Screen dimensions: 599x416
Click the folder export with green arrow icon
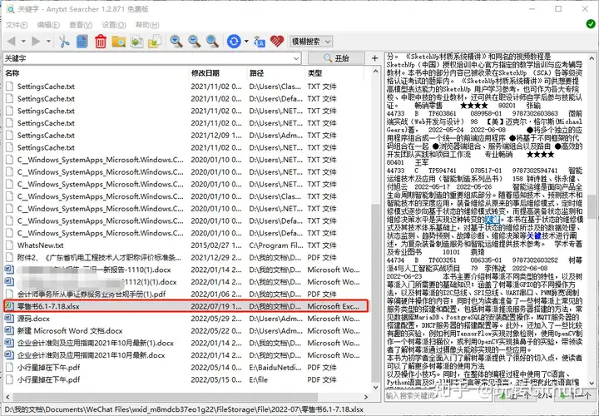coord(155,42)
